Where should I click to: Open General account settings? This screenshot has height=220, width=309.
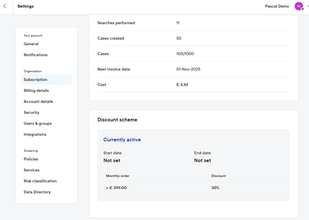point(31,44)
